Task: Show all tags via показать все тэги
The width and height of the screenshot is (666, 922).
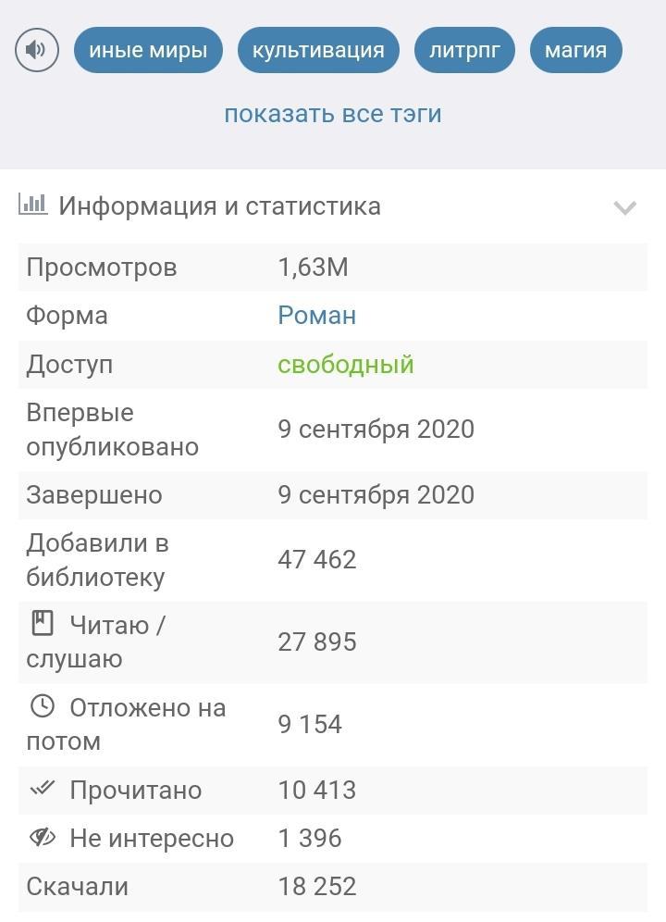Action: point(333,114)
